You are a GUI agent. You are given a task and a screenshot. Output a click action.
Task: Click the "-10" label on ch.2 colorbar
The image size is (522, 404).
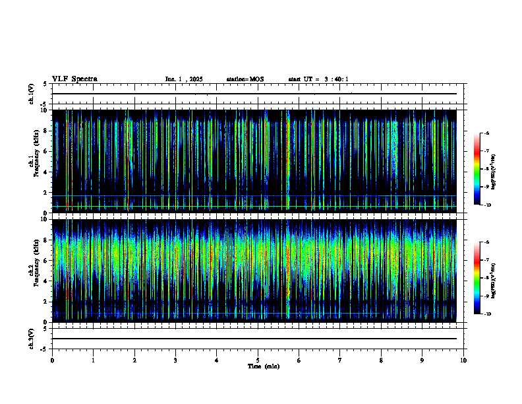[488, 314]
